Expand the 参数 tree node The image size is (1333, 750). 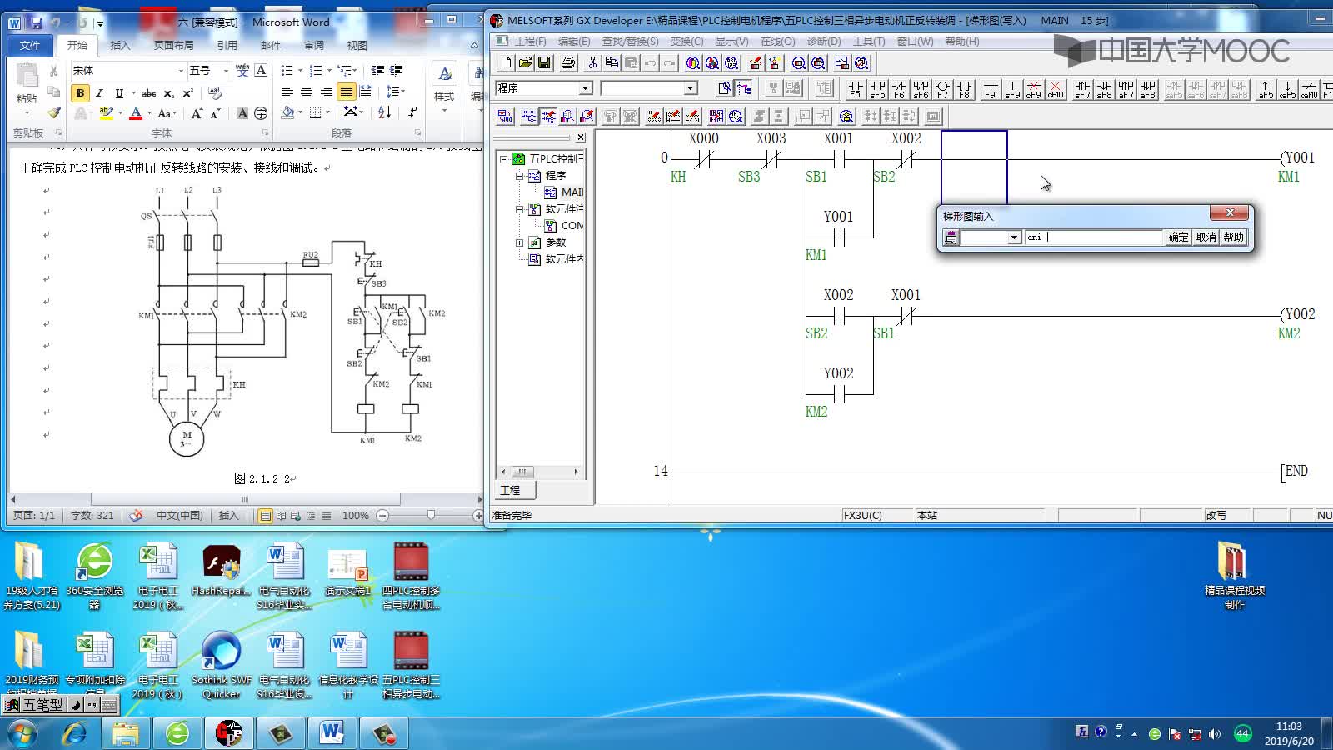point(519,242)
